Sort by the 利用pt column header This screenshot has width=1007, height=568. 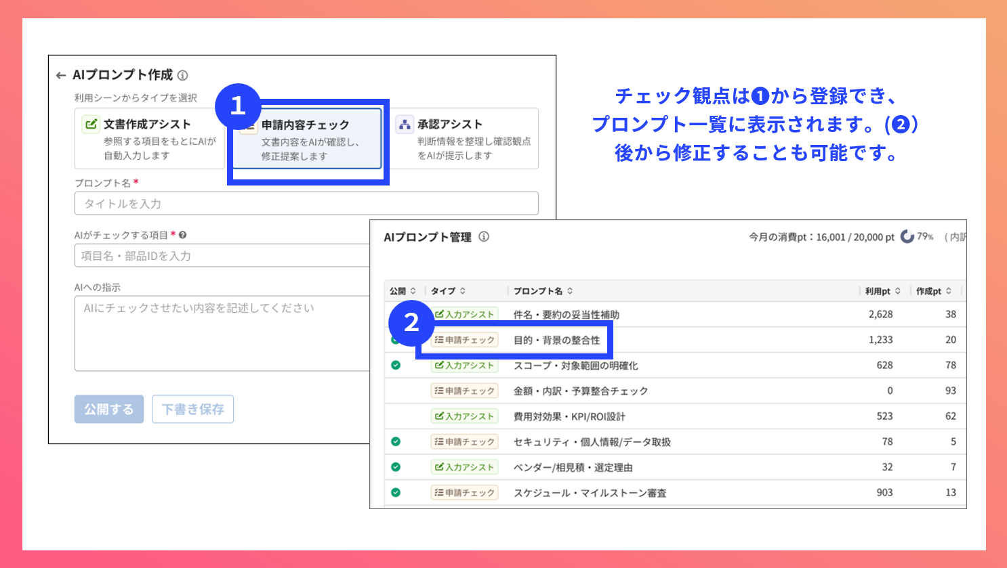coord(882,291)
